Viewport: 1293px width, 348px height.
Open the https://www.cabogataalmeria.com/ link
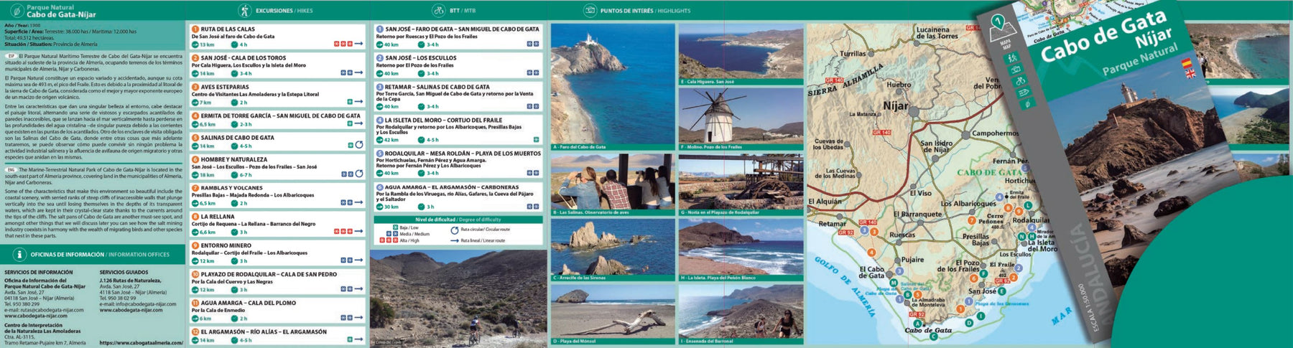coord(141,343)
